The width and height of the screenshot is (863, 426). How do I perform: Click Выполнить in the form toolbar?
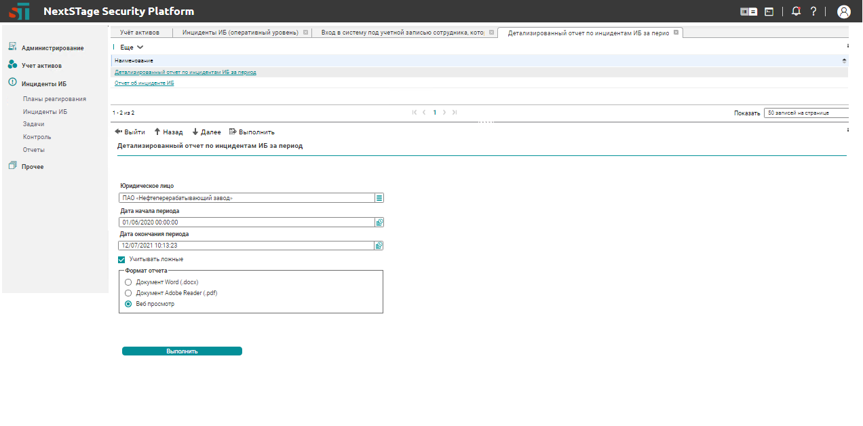[252, 132]
